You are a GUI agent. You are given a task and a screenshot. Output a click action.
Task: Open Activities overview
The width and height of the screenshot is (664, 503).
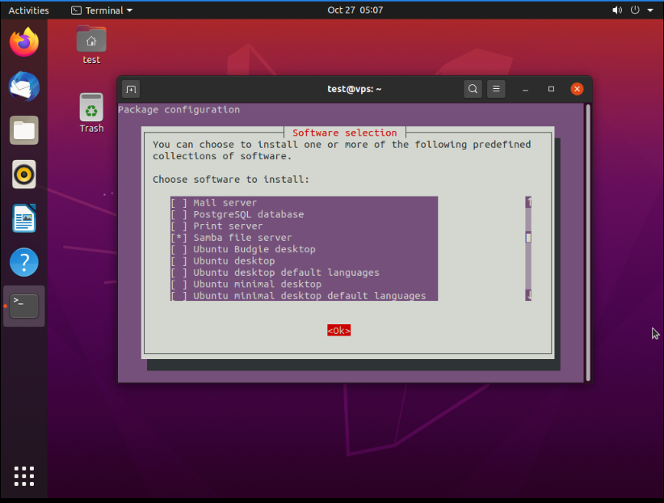28,11
